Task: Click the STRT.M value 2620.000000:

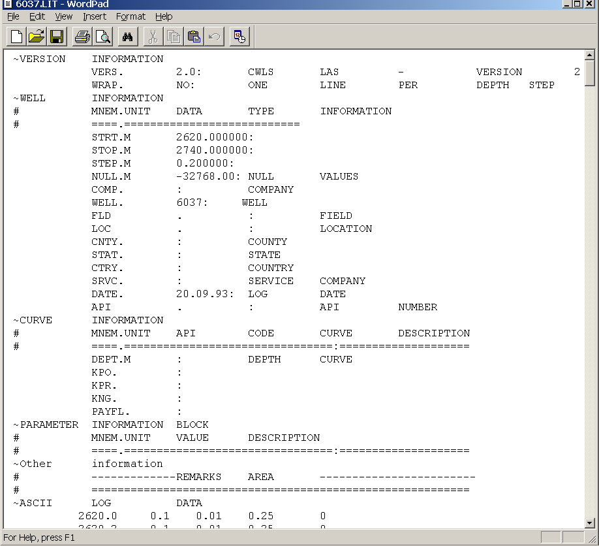Action: coord(215,137)
